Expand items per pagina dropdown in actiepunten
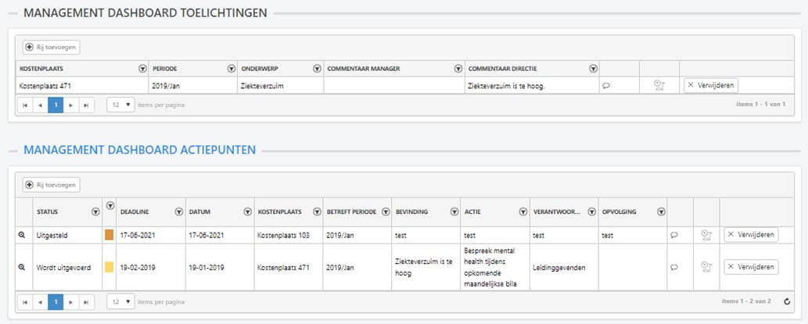 (x=120, y=301)
